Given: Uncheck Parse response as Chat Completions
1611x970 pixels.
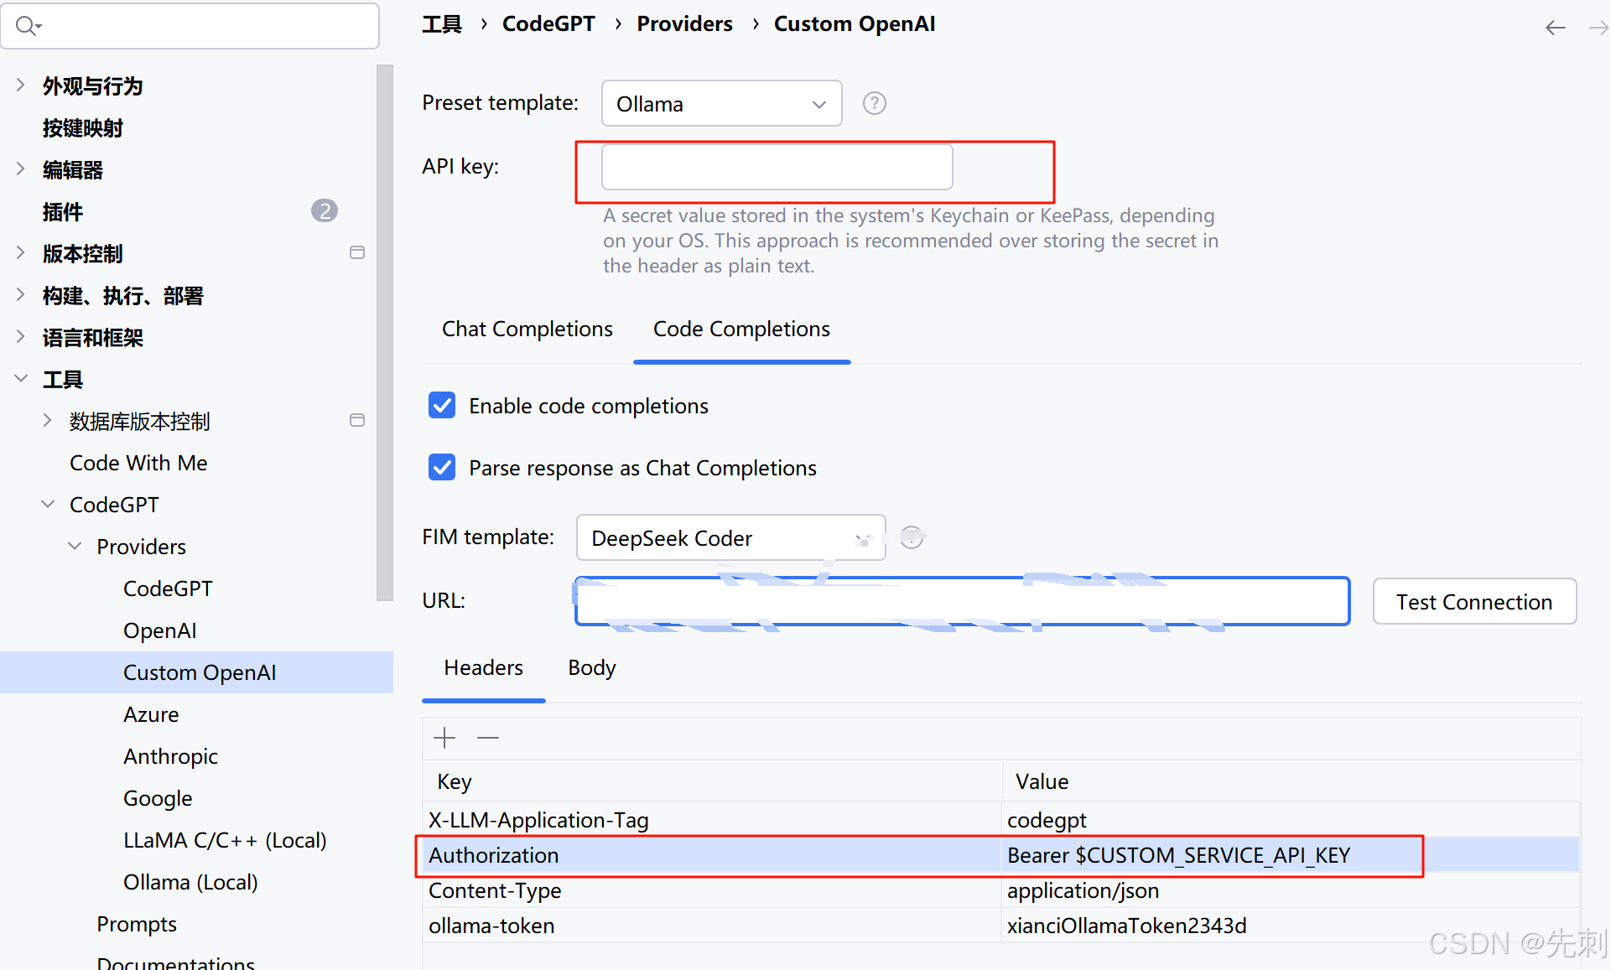Looking at the screenshot, I should click(x=442, y=468).
